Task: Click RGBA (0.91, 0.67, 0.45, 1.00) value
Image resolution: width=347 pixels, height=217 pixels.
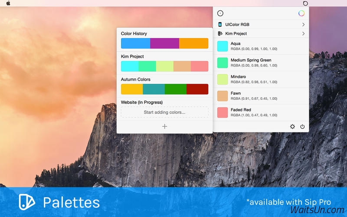Action: pos(254,99)
